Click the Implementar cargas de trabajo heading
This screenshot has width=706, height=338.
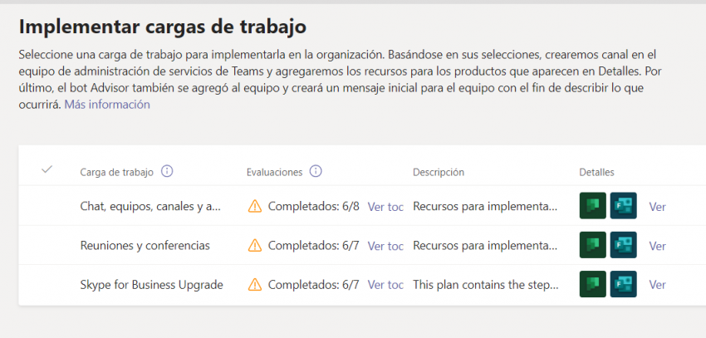coord(163,27)
